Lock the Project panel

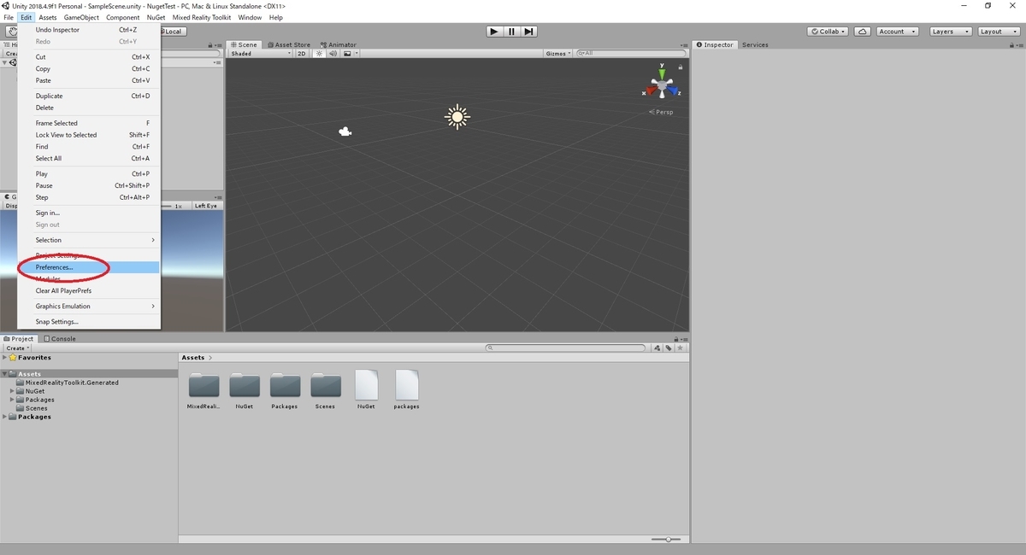[675, 339]
